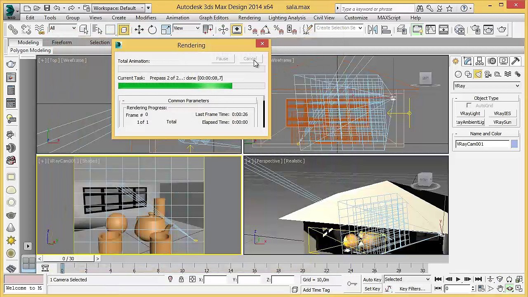Collapse the Object Type rollout
This screenshot has width=528, height=297.
coord(486,98)
